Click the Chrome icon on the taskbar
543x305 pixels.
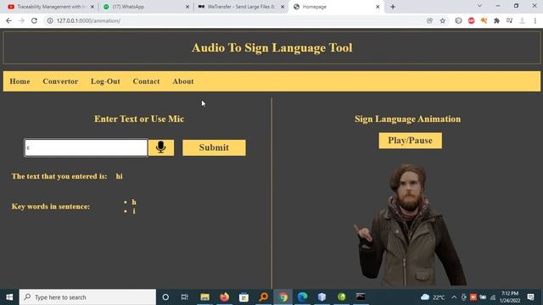[283, 297]
